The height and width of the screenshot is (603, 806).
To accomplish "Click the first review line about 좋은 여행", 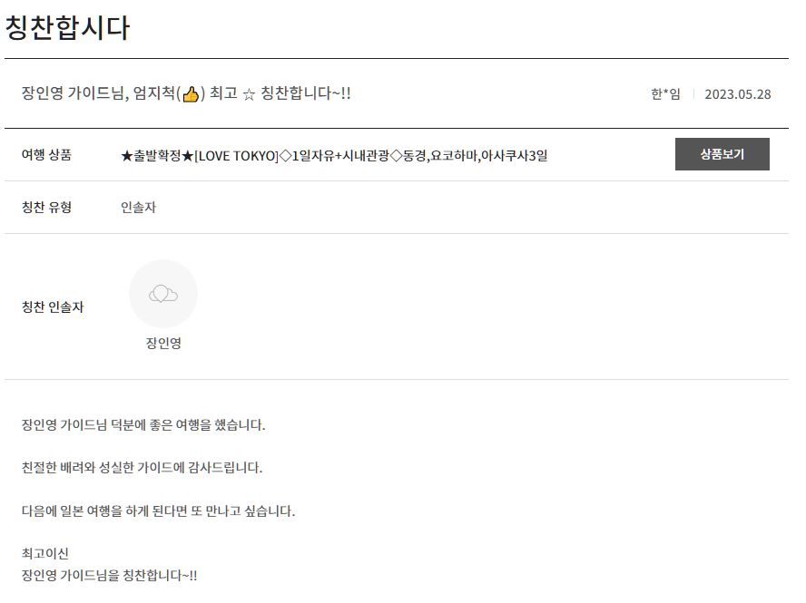I will 143,424.
